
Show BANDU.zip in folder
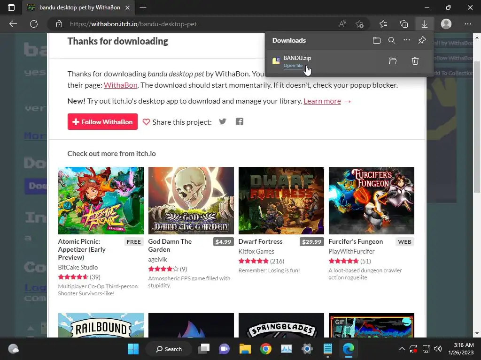tap(393, 61)
